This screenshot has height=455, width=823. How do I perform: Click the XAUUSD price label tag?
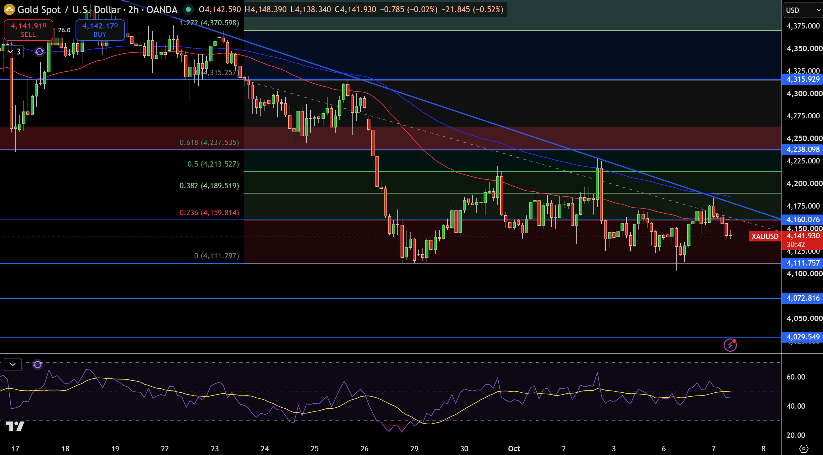click(765, 236)
